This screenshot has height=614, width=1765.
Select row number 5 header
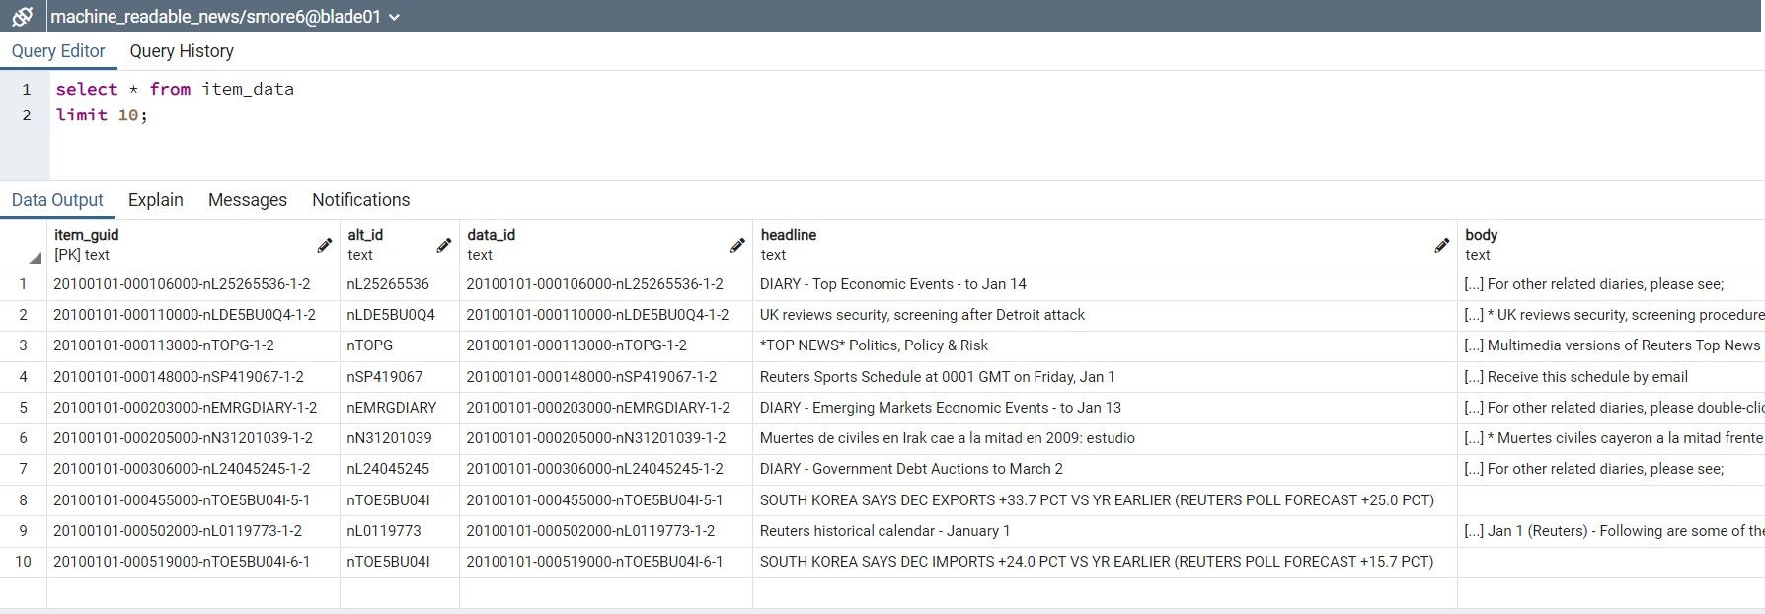(x=23, y=408)
